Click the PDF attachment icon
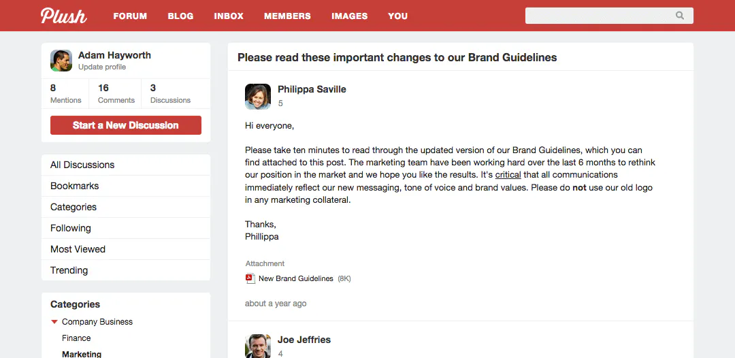This screenshot has height=358, width=735. (250, 278)
